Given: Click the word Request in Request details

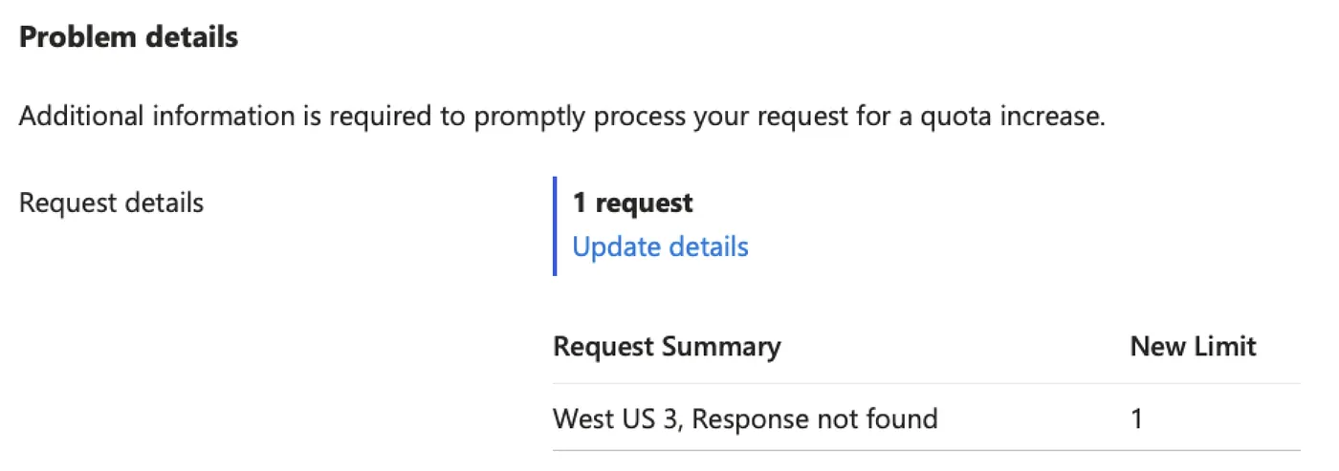Looking at the screenshot, I should pyautogui.click(x=62, y=203).
